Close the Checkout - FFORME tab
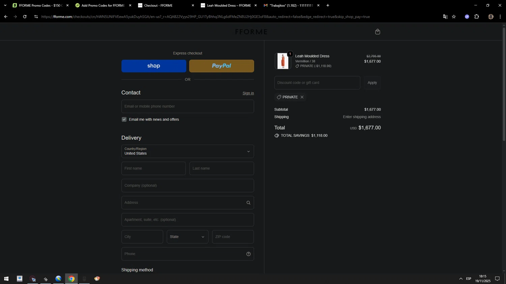The height and width of the screenshot is (284, 506). click(193, 5)
